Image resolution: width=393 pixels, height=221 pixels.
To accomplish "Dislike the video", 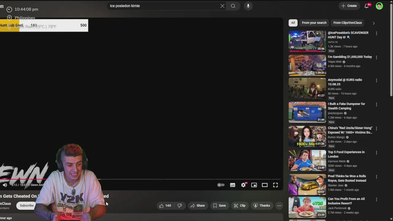I will coord(180,206).
